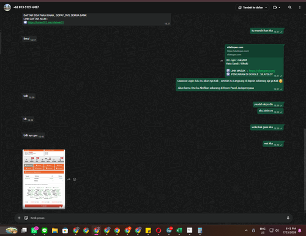Open Calculator from the taskbar
Image resolution: width=306 pixels, height=236 pixels.
click(200, 230)
